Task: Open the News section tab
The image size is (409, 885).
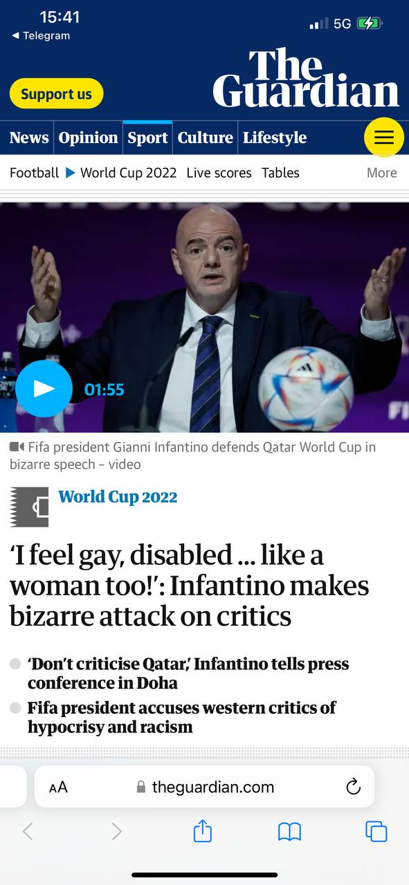Action: point(28,138)
